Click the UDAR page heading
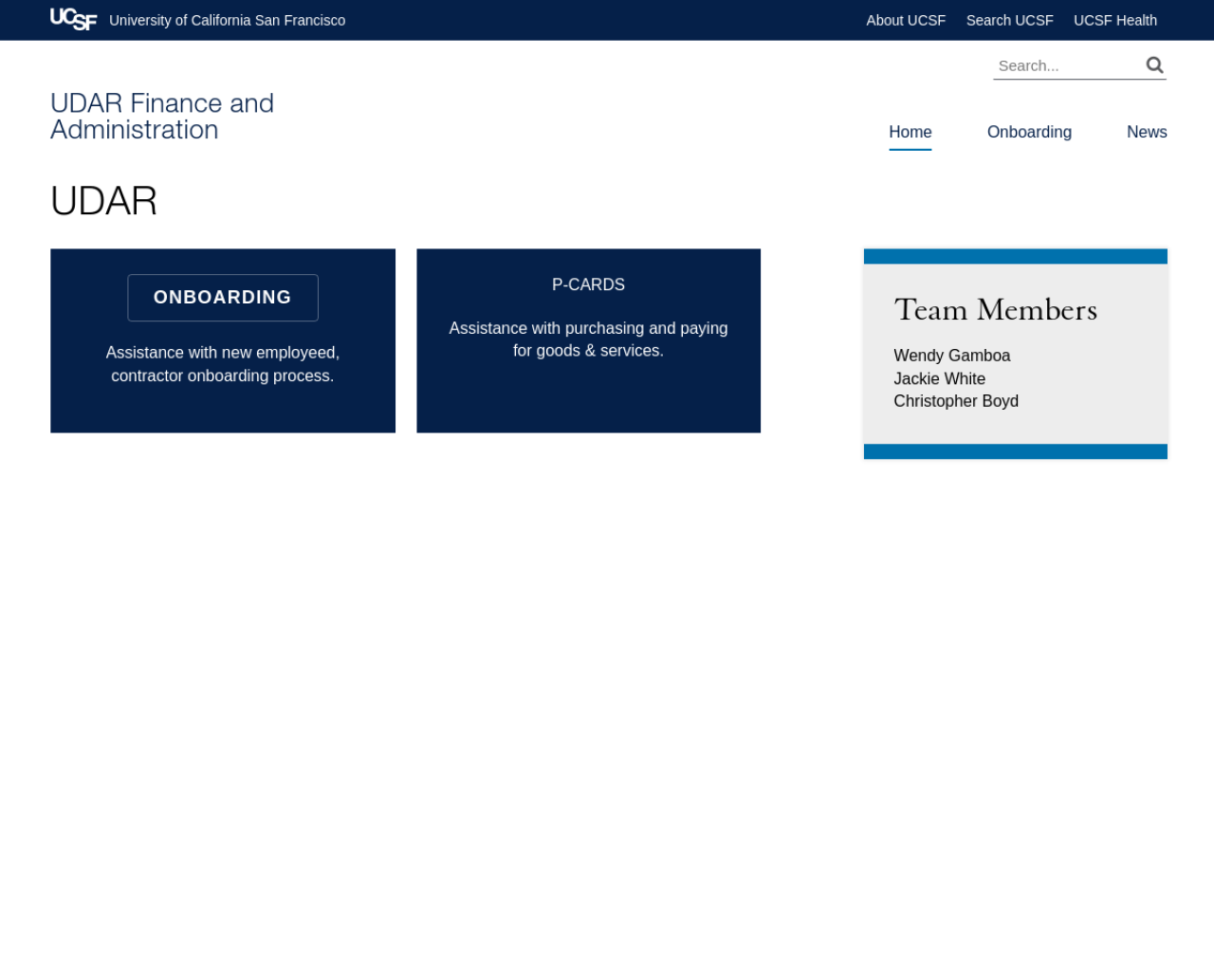 (104, 201)
